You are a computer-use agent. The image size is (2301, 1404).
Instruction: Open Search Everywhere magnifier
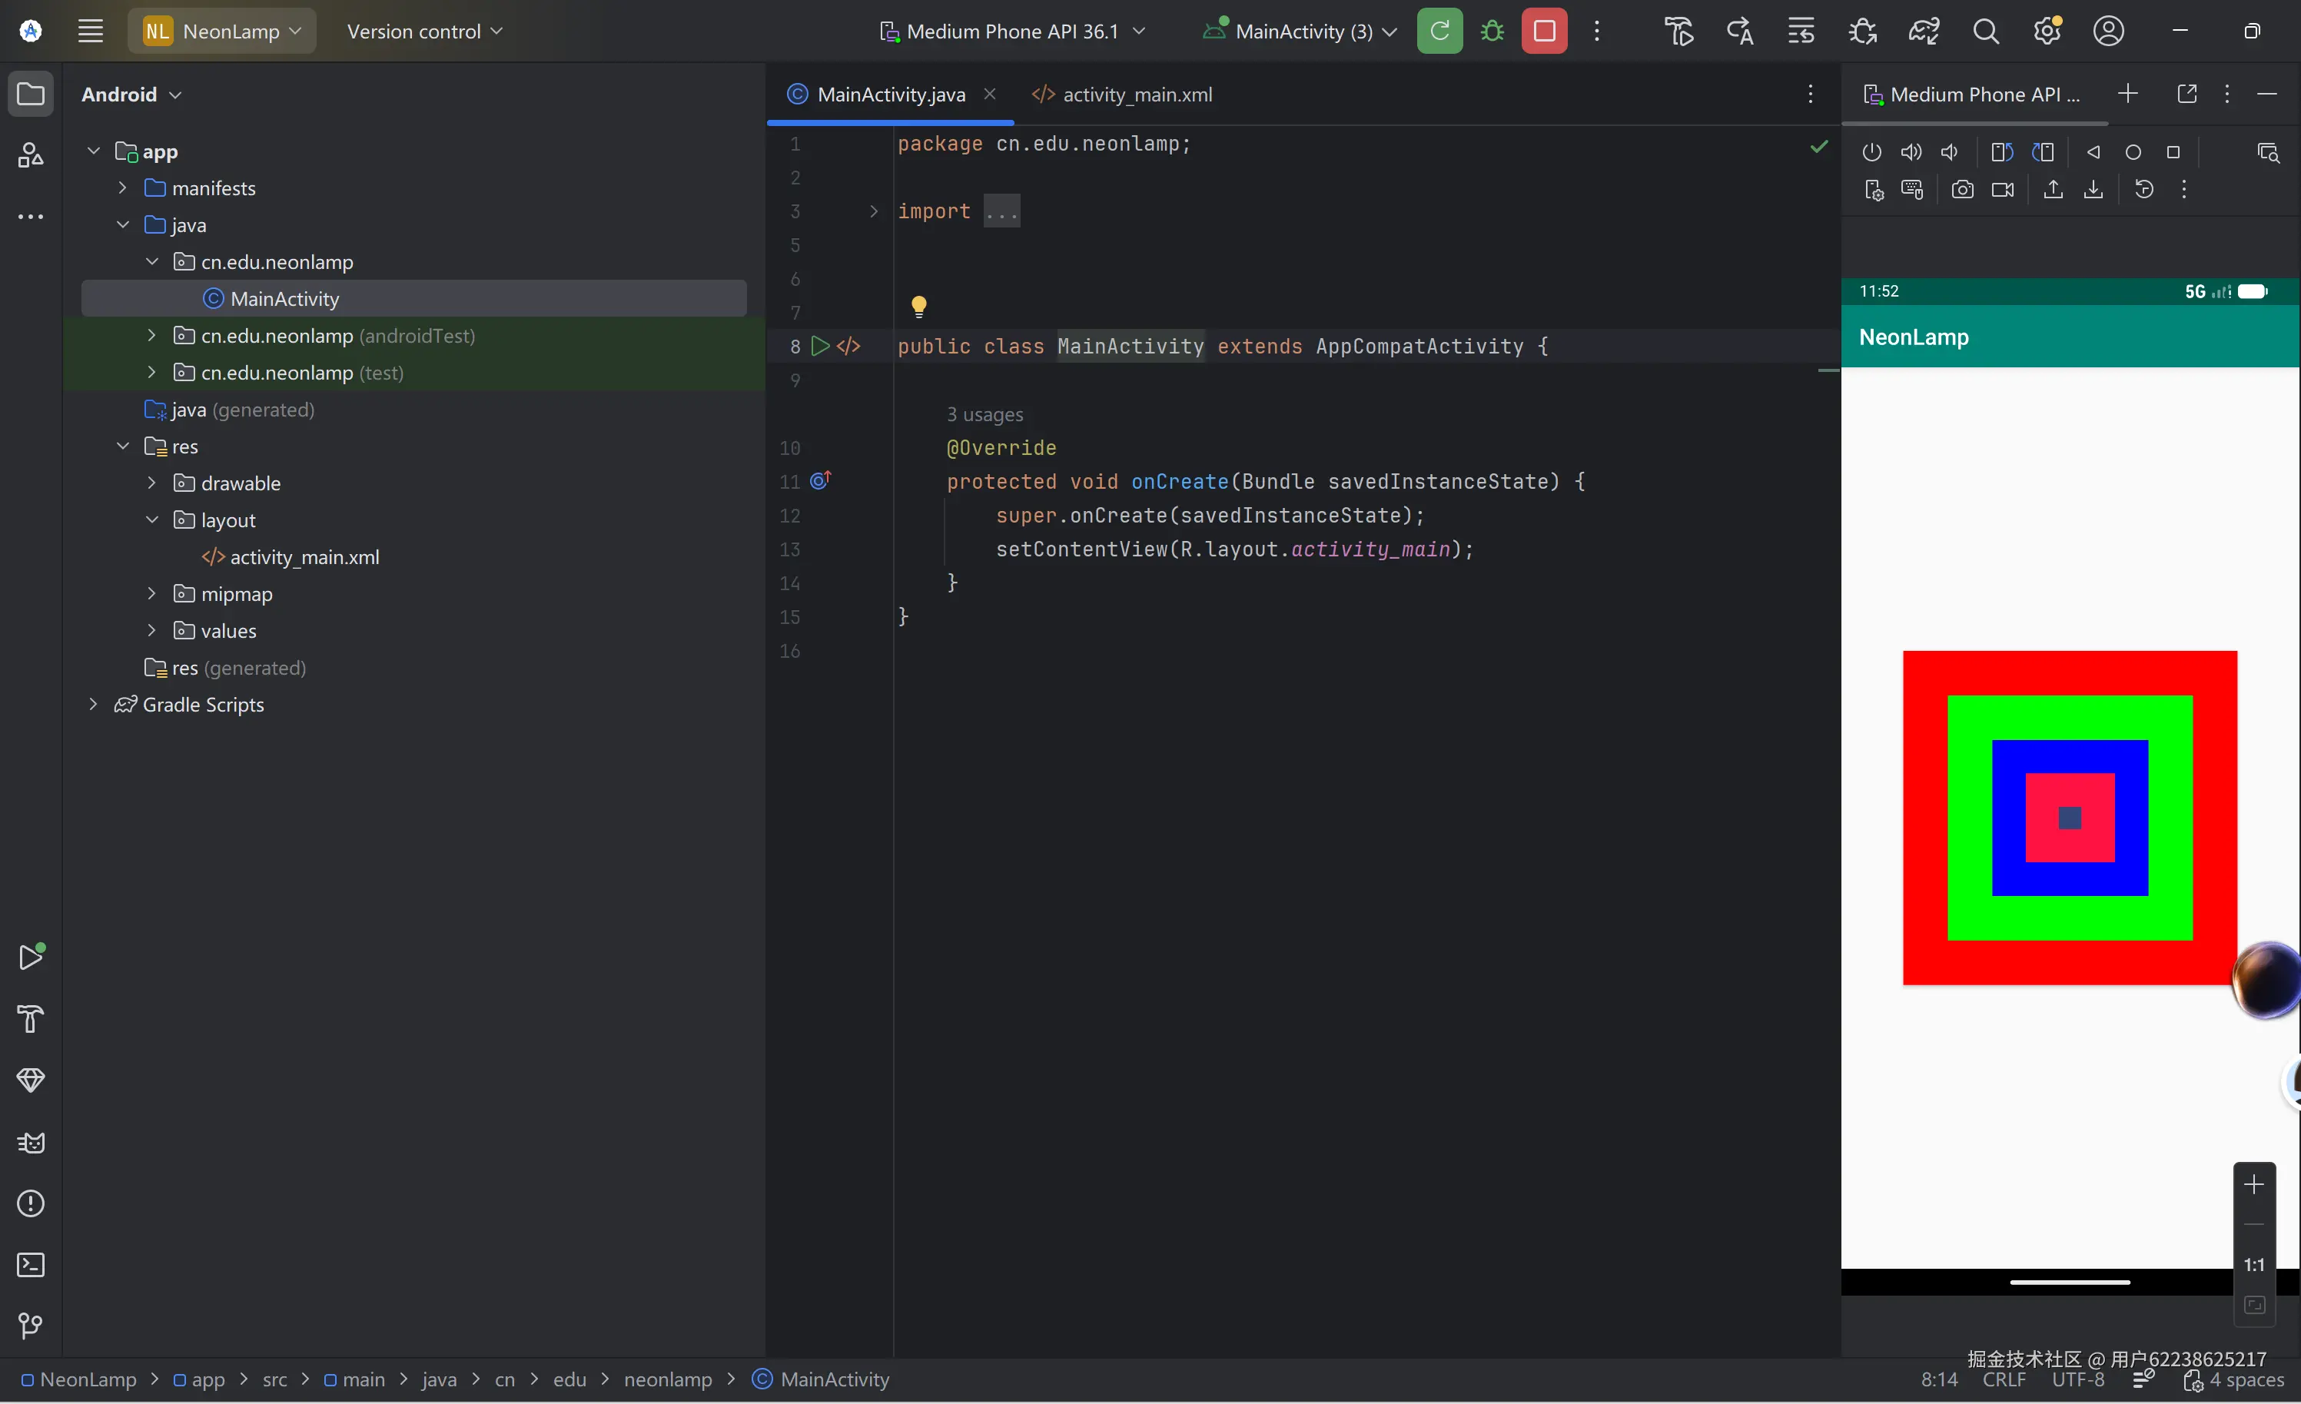pyautogui.click(x=1985, y=31)
